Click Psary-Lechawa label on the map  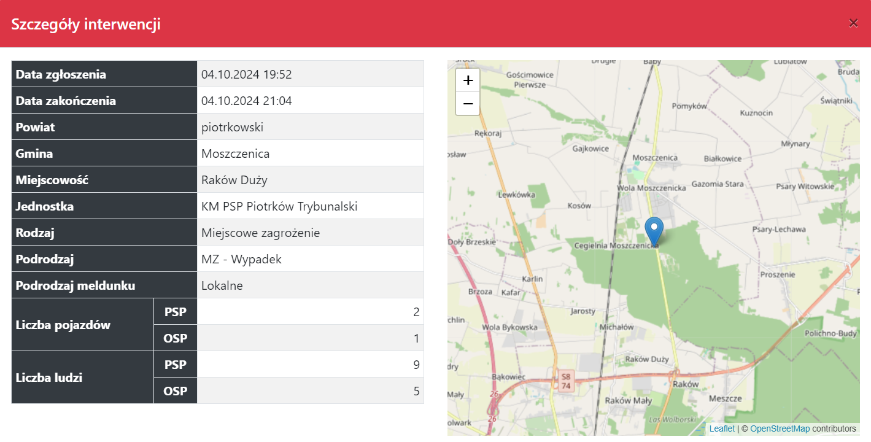coord(778,229)
